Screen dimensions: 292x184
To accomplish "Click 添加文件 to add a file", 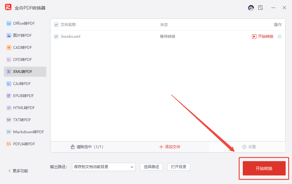I will point(170,147).
